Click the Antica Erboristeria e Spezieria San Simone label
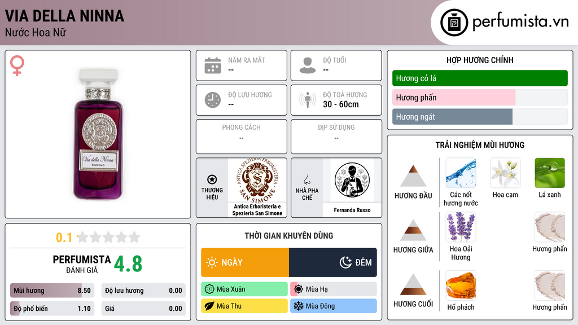Screen dimensions: 578x325 (x=257, y=210)
